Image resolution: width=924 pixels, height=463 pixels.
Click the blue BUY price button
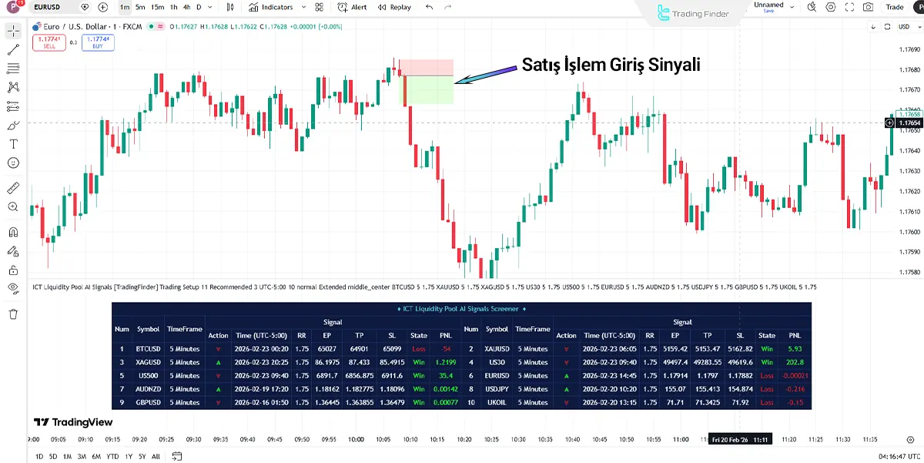click(x=98, y=42)
